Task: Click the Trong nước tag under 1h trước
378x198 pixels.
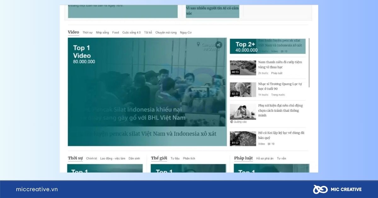Action: point(278,95)
